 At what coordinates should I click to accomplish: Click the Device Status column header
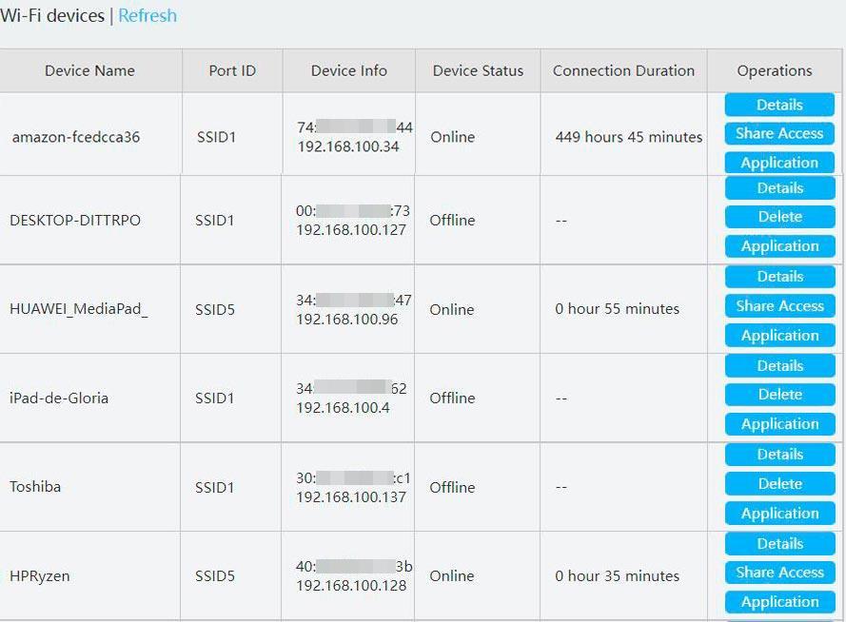coord(478,70)
